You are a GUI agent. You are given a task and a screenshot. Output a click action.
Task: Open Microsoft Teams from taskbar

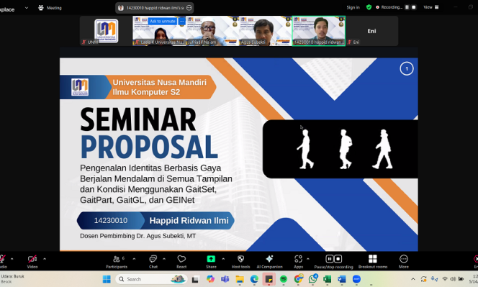225,279
